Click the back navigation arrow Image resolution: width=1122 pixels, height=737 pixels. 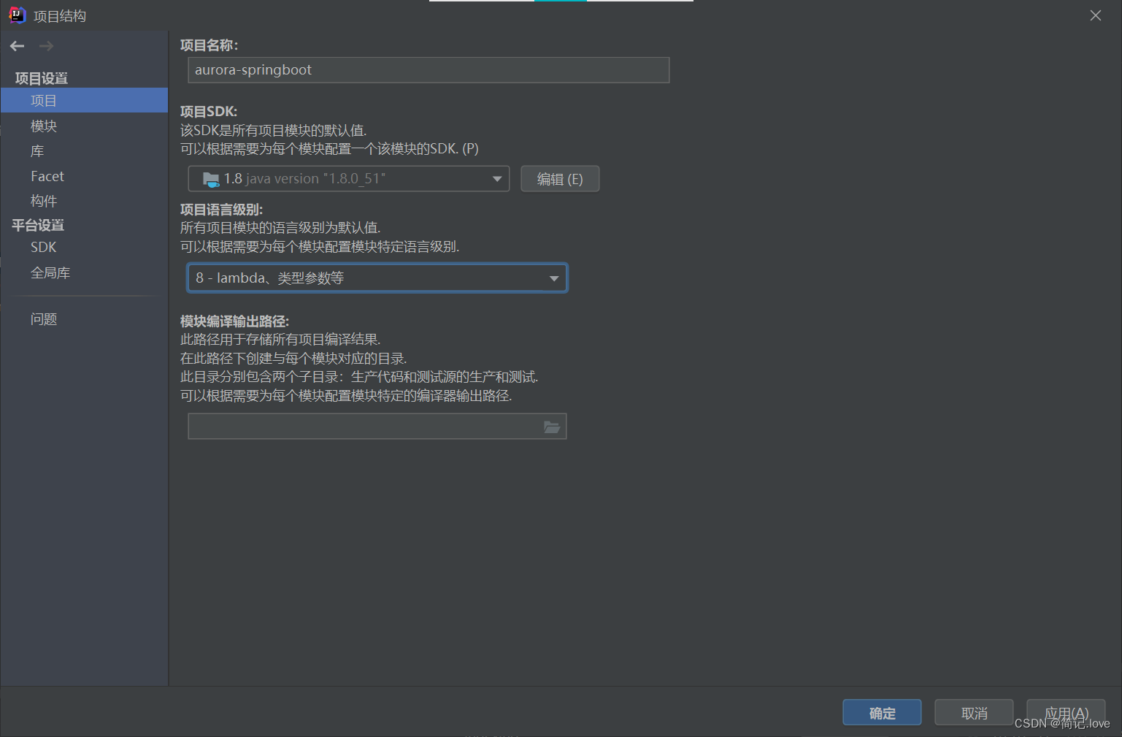pyautogui.click(x=17, y=45)
